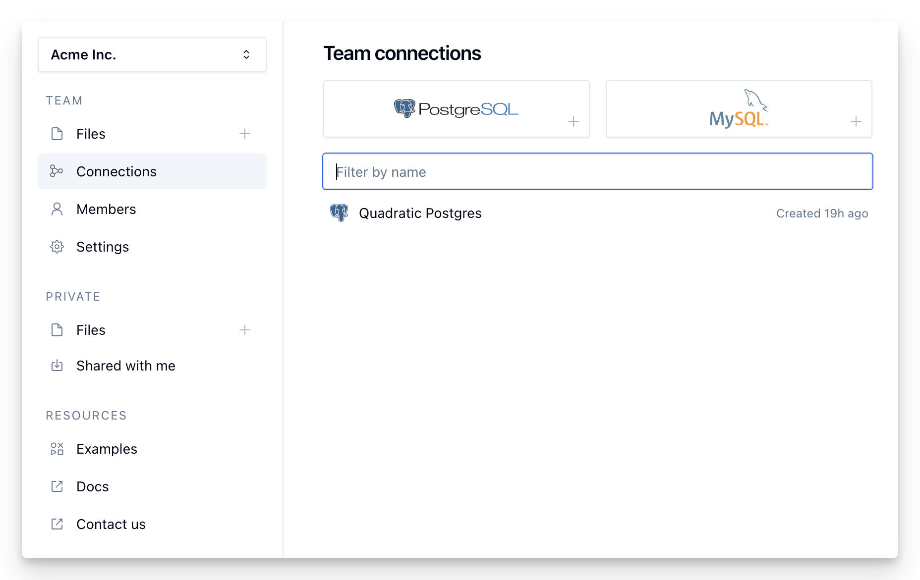Viewport: 920px width, 580px height.
Task: Click the Settings gear icon
Action: coord(57,247)
